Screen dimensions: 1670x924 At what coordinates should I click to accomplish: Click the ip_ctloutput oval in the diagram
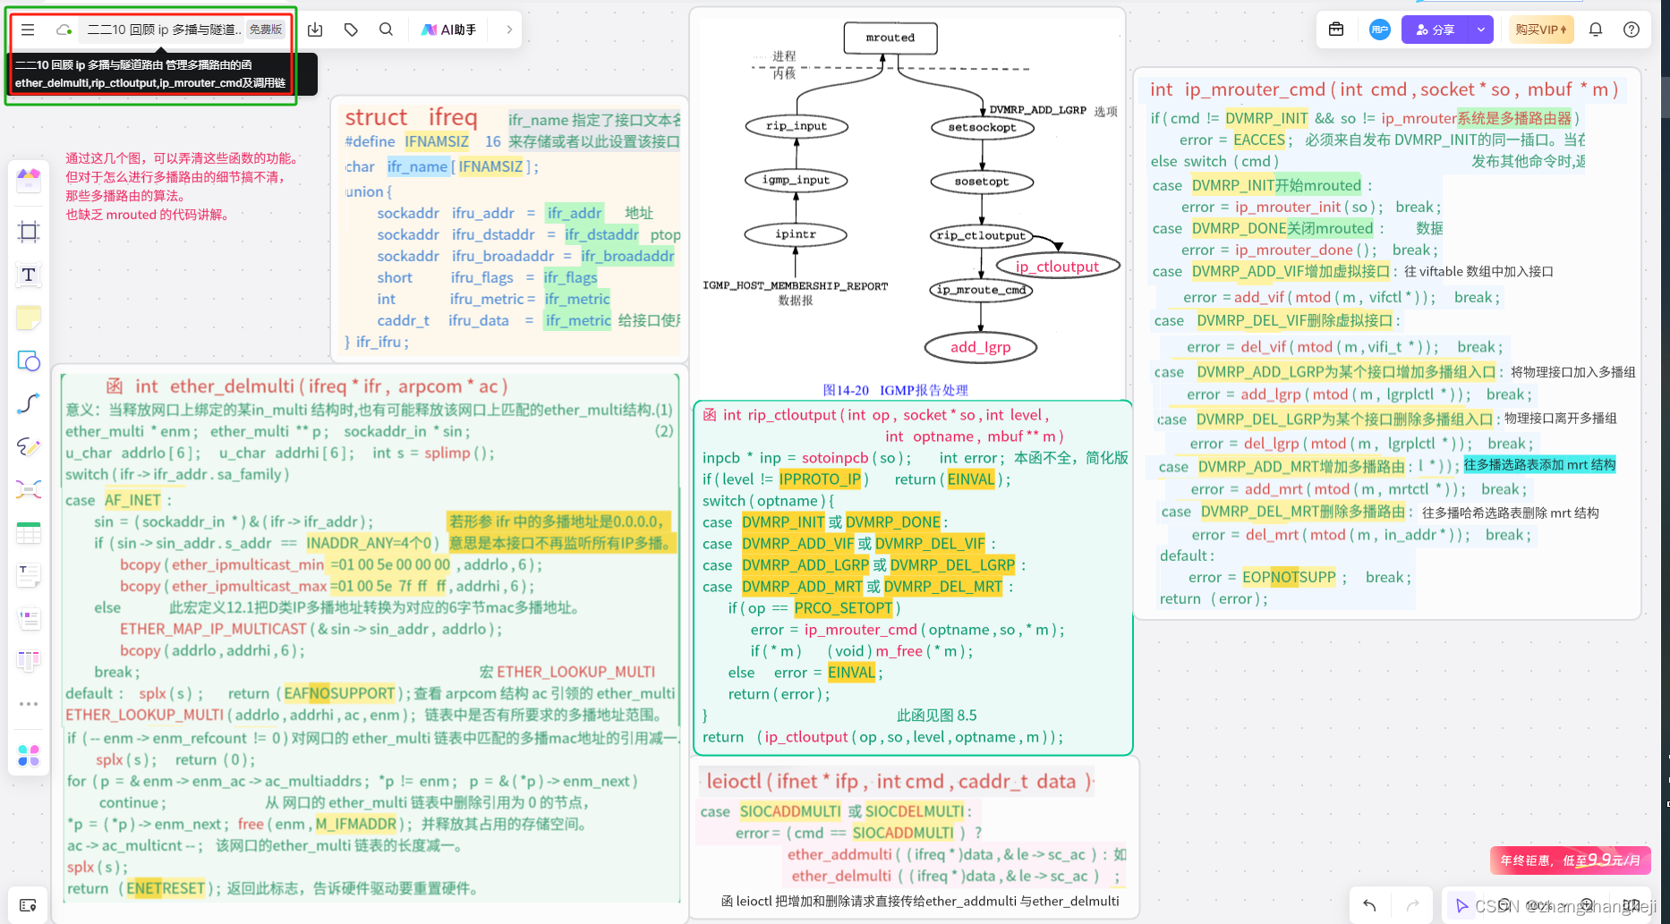1057,266
